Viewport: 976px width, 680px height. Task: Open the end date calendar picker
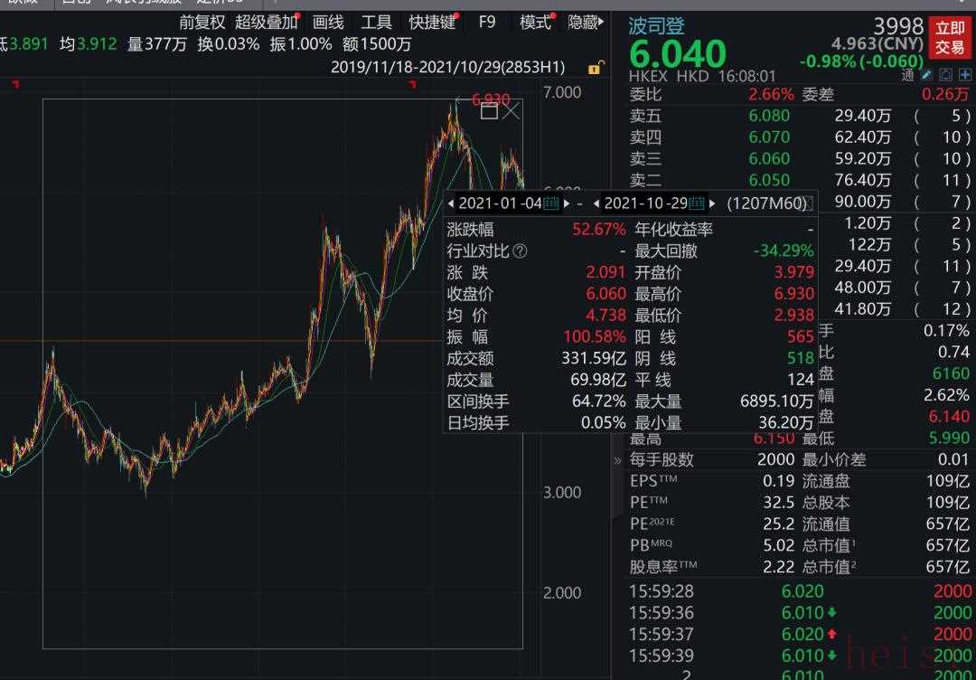point(697,203)
